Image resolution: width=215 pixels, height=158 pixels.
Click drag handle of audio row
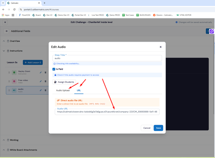pyautogui.click(x=9, y=90)
